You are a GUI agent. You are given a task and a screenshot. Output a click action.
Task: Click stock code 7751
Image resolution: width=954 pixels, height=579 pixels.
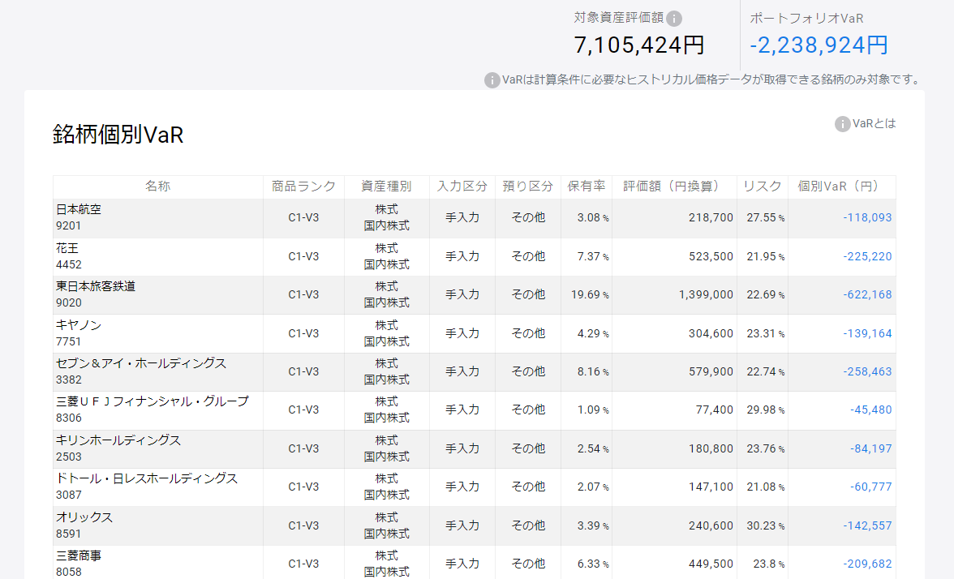[68, 342]
